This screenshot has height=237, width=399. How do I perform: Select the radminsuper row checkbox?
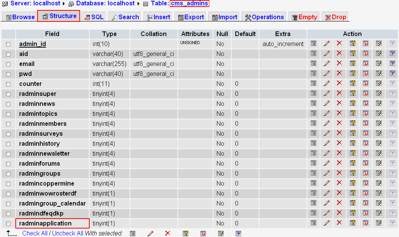(8, 94)
